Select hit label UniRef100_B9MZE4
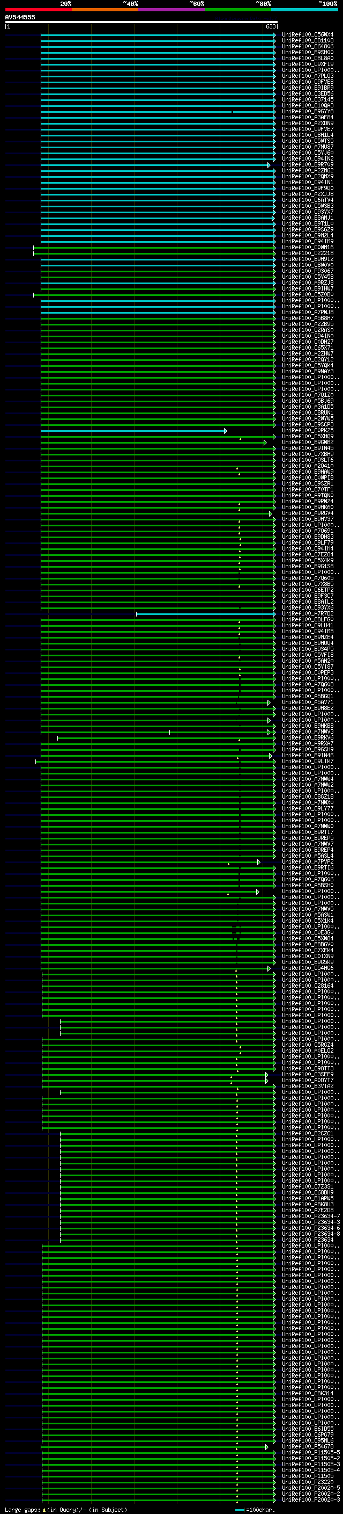 click(308, 637)
